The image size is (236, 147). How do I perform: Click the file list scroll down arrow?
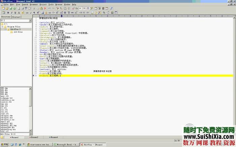tap(30, 130)
